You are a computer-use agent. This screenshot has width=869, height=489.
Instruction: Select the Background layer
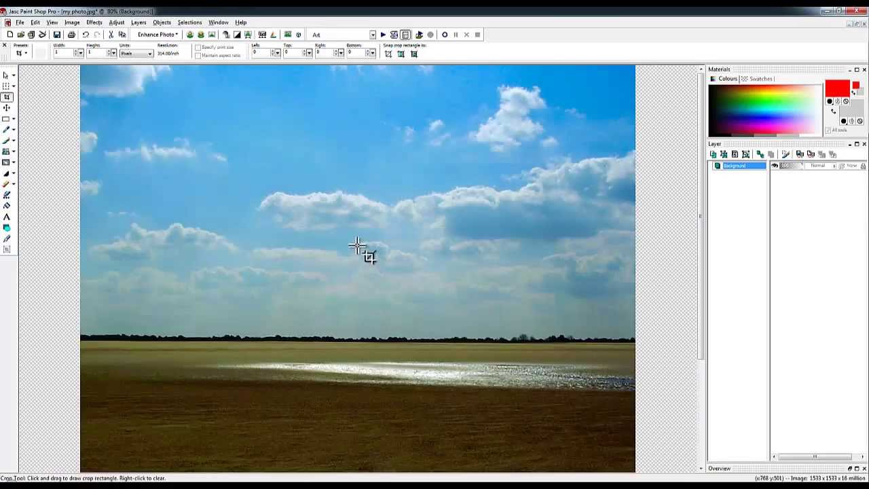[740, 166]
